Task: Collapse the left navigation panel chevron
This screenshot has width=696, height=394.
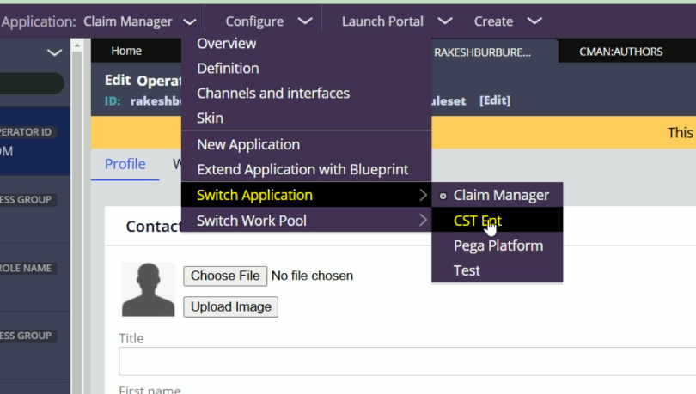Action: pyautogui.click(x=54, y=52)
